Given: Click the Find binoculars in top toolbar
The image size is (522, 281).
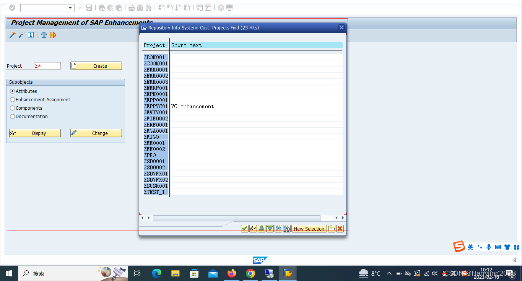Looking at the screenshot, I should pos(140,8).
